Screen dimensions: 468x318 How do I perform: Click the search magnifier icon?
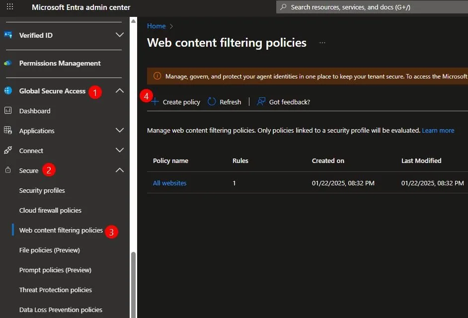click(x=283, y=7)
